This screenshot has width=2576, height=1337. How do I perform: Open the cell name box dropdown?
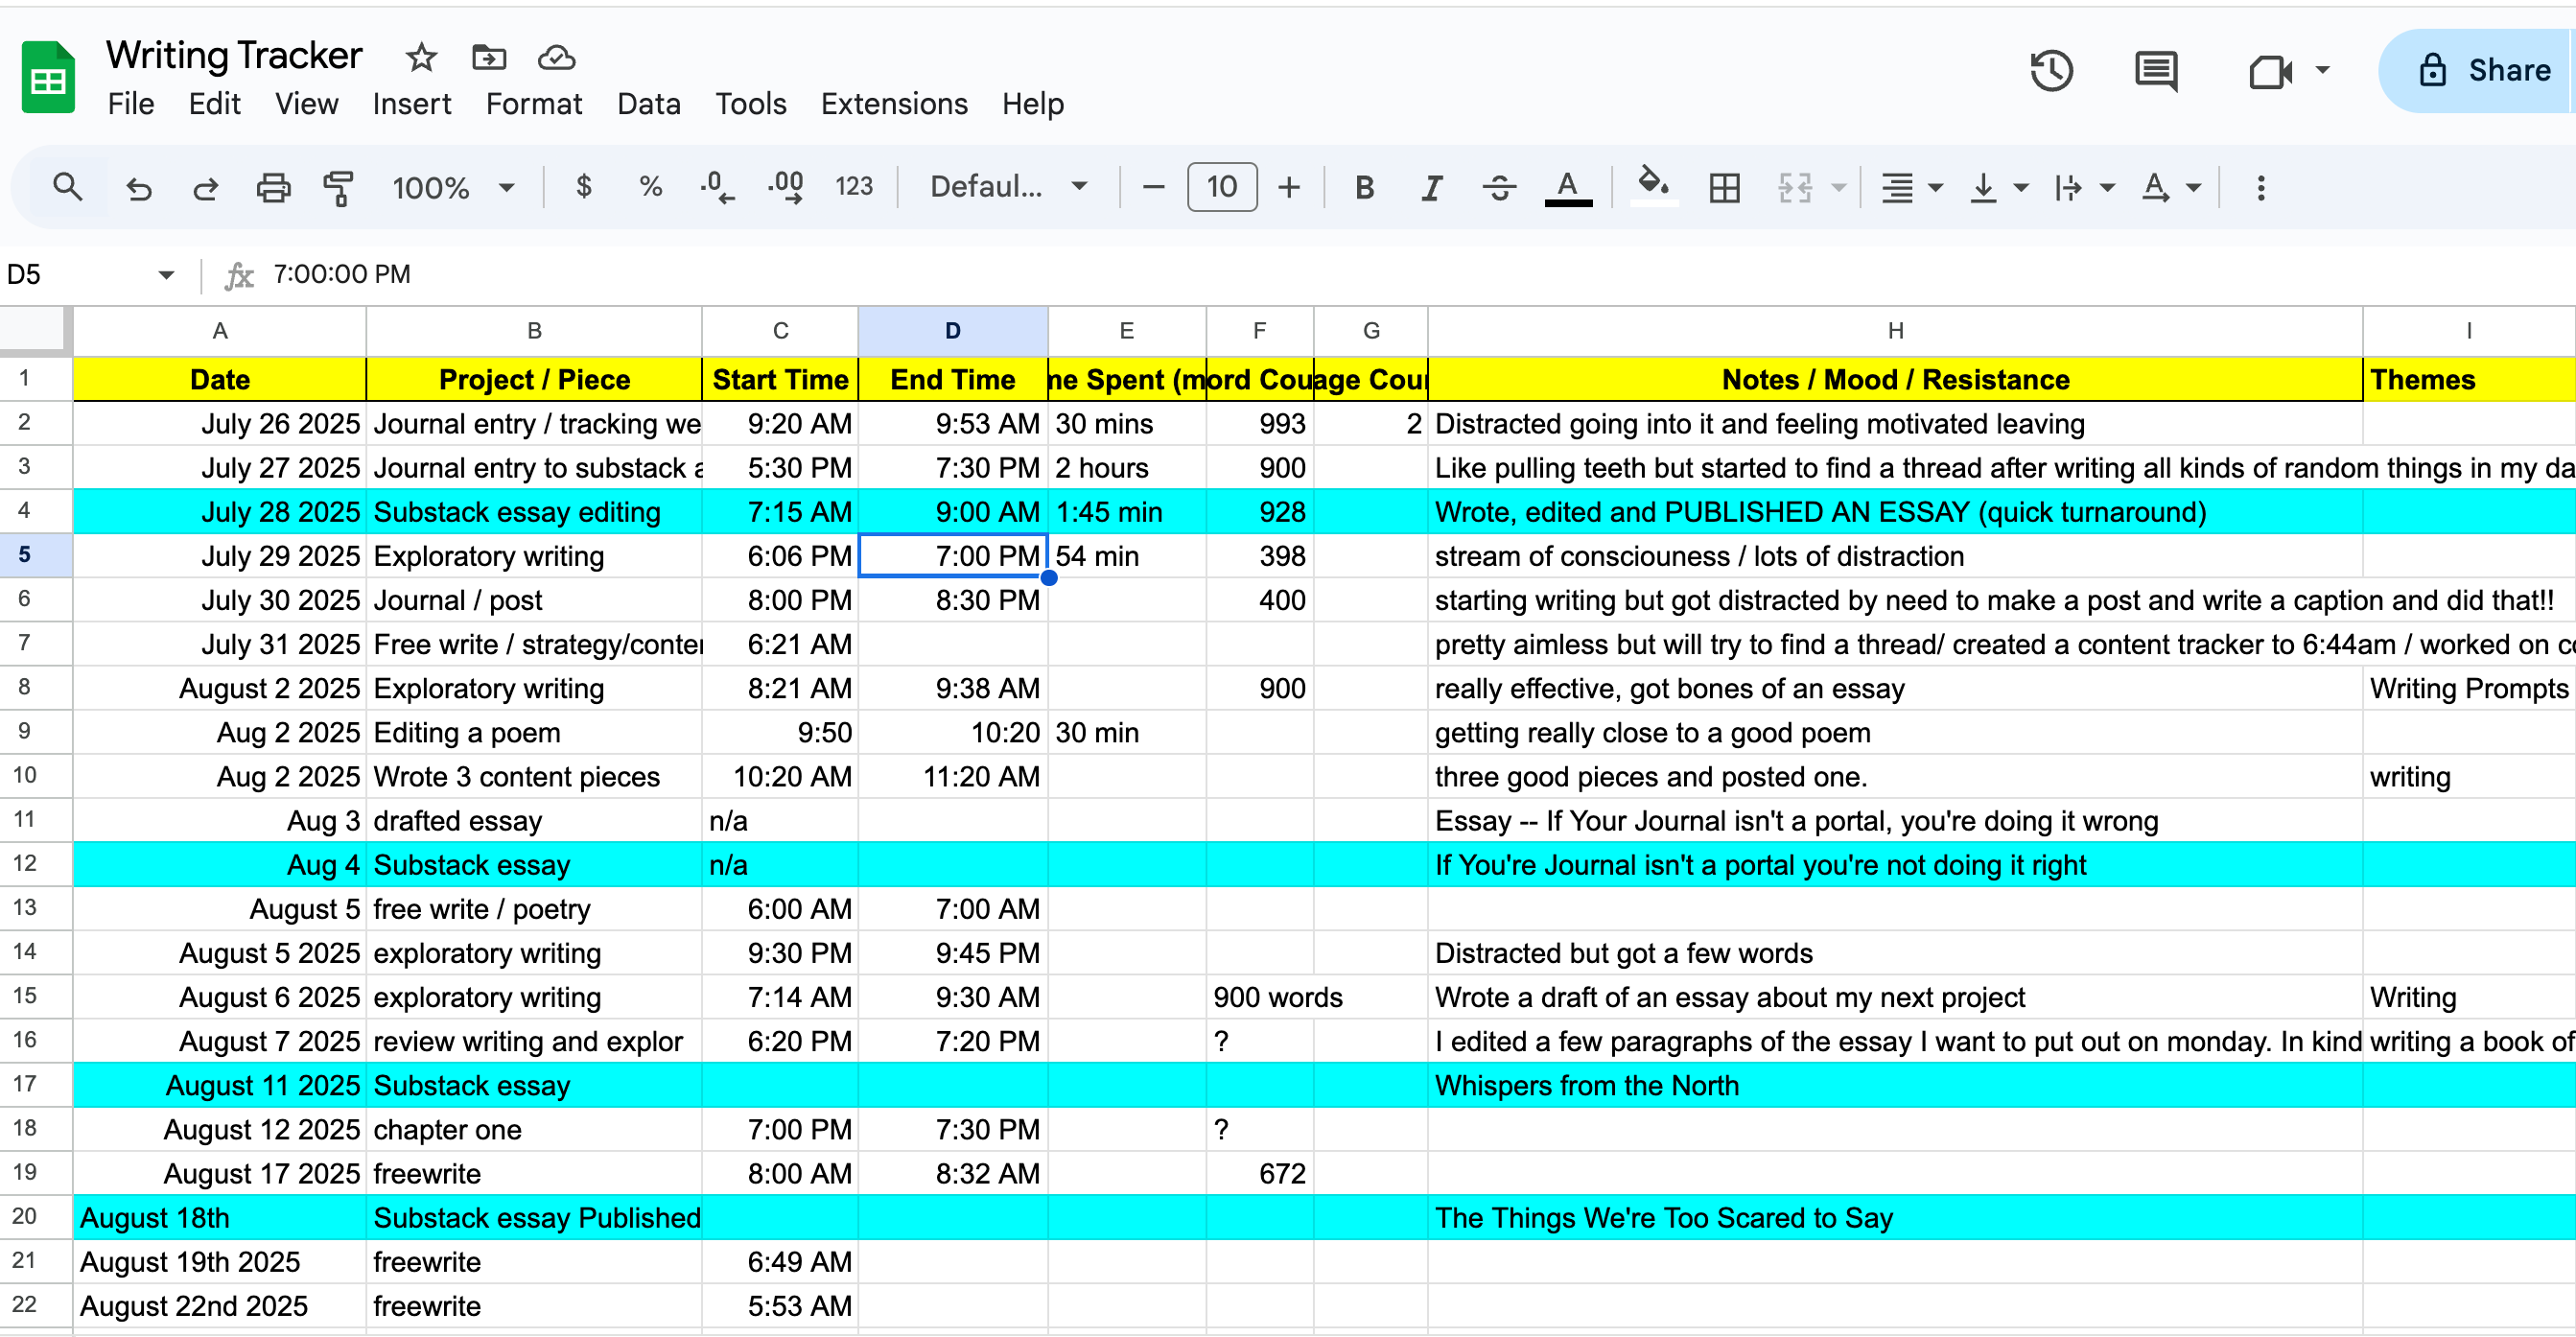[166, 274]
